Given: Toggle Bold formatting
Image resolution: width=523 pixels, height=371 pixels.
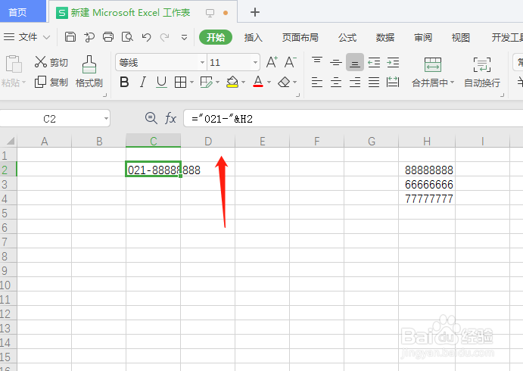Looking at the screenshot, I should (x=124, y=82).
